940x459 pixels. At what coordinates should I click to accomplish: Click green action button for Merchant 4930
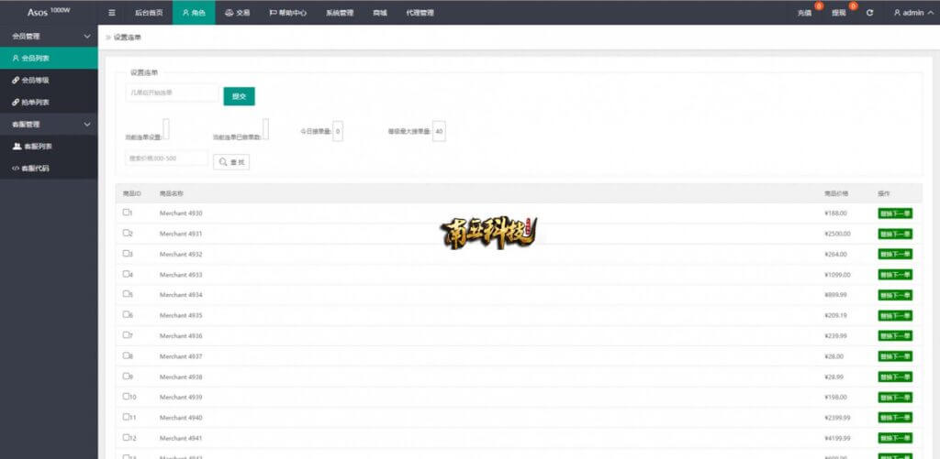pos(895,213)
